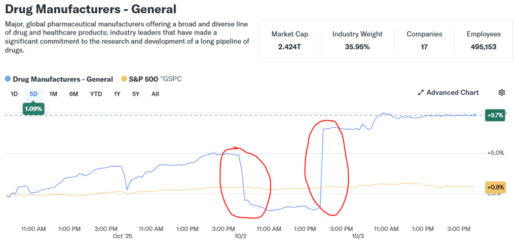519x251 pixels.
Task: Click the Drug Manufacturers - General legend label
Action: [63, 79]
